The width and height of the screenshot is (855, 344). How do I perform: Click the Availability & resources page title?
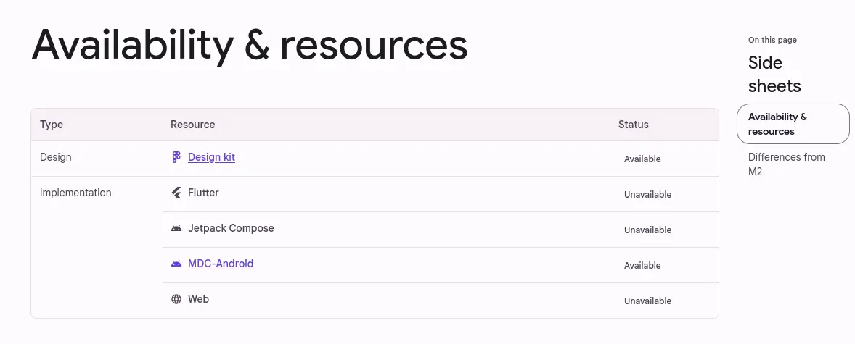click(x=250, y=45)
